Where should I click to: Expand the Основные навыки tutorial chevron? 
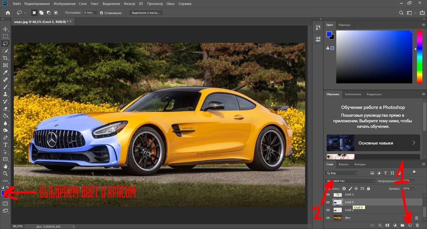click(x=414, y=143)
